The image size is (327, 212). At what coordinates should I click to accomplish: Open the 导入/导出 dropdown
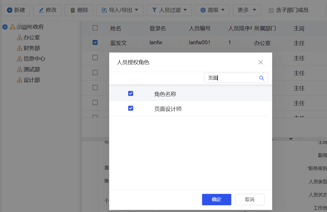click(120, 10)
